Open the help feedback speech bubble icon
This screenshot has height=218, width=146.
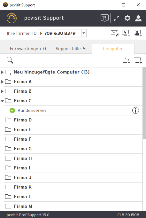(104, 18)
